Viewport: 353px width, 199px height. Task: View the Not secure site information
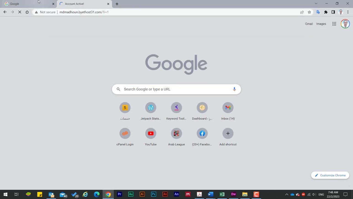click(x=45, y=12)
